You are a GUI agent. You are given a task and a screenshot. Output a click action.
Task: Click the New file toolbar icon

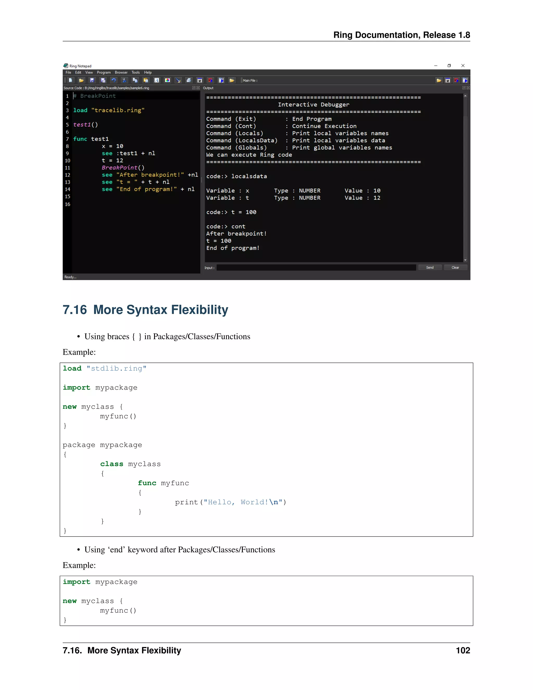[x=71, y=80]
